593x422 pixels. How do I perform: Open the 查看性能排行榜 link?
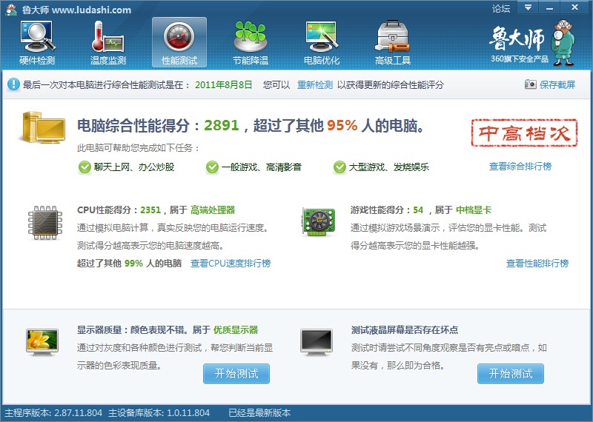tap(537, 264)
